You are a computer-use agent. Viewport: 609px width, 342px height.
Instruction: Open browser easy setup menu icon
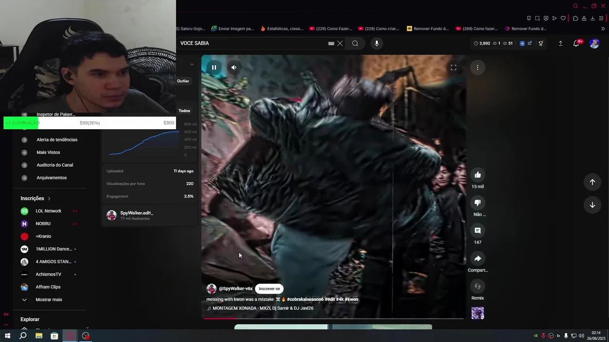click(601, 19)
